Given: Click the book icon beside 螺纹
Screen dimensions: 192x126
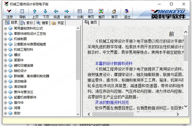Looking at the screenshot, I should click(x=11, y=55).
